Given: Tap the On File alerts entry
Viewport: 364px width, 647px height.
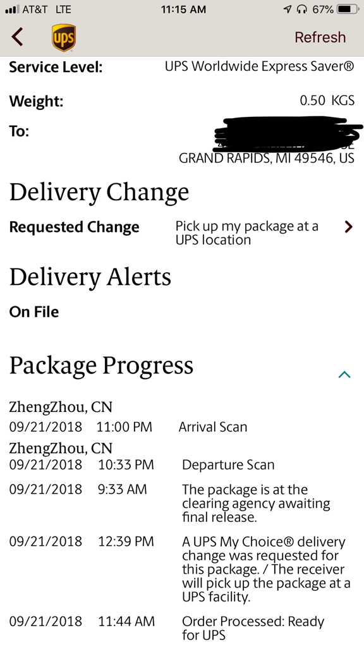Looking at the screenshot, I should point(34,312).
